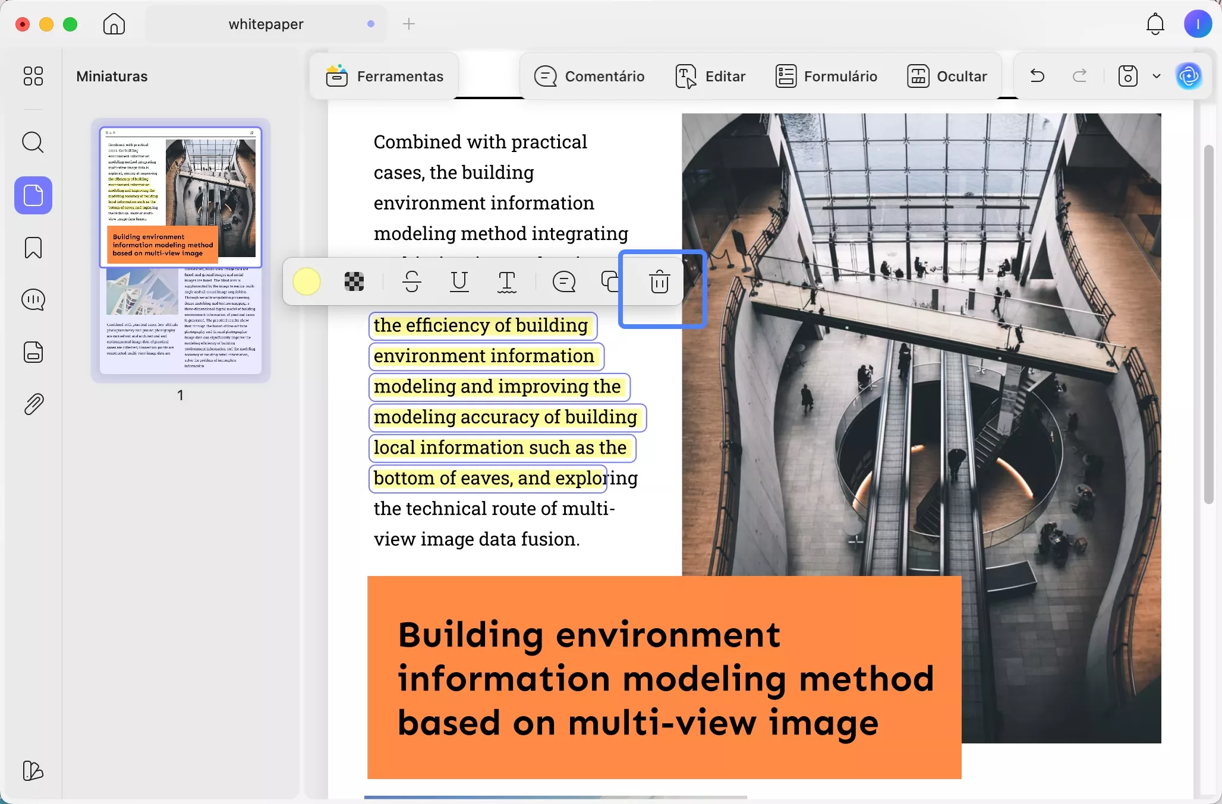Click the Ocultar redact button
Viewport: 1222px width, 804px height.
[x=947, y=76]
